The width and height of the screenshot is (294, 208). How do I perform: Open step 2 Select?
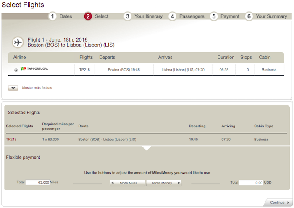[x=96, y=16]
